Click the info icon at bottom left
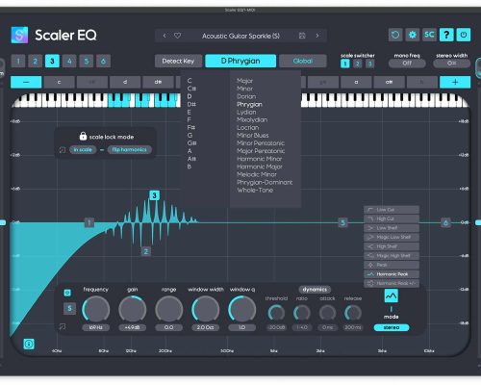Screen dimensions: 481x385 tap(29, 345)
